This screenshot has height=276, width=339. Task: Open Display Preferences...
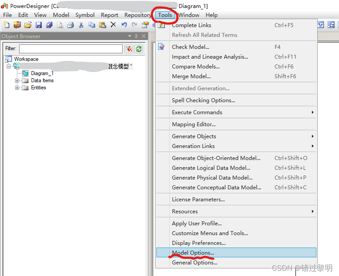click(x=236, y=243)
